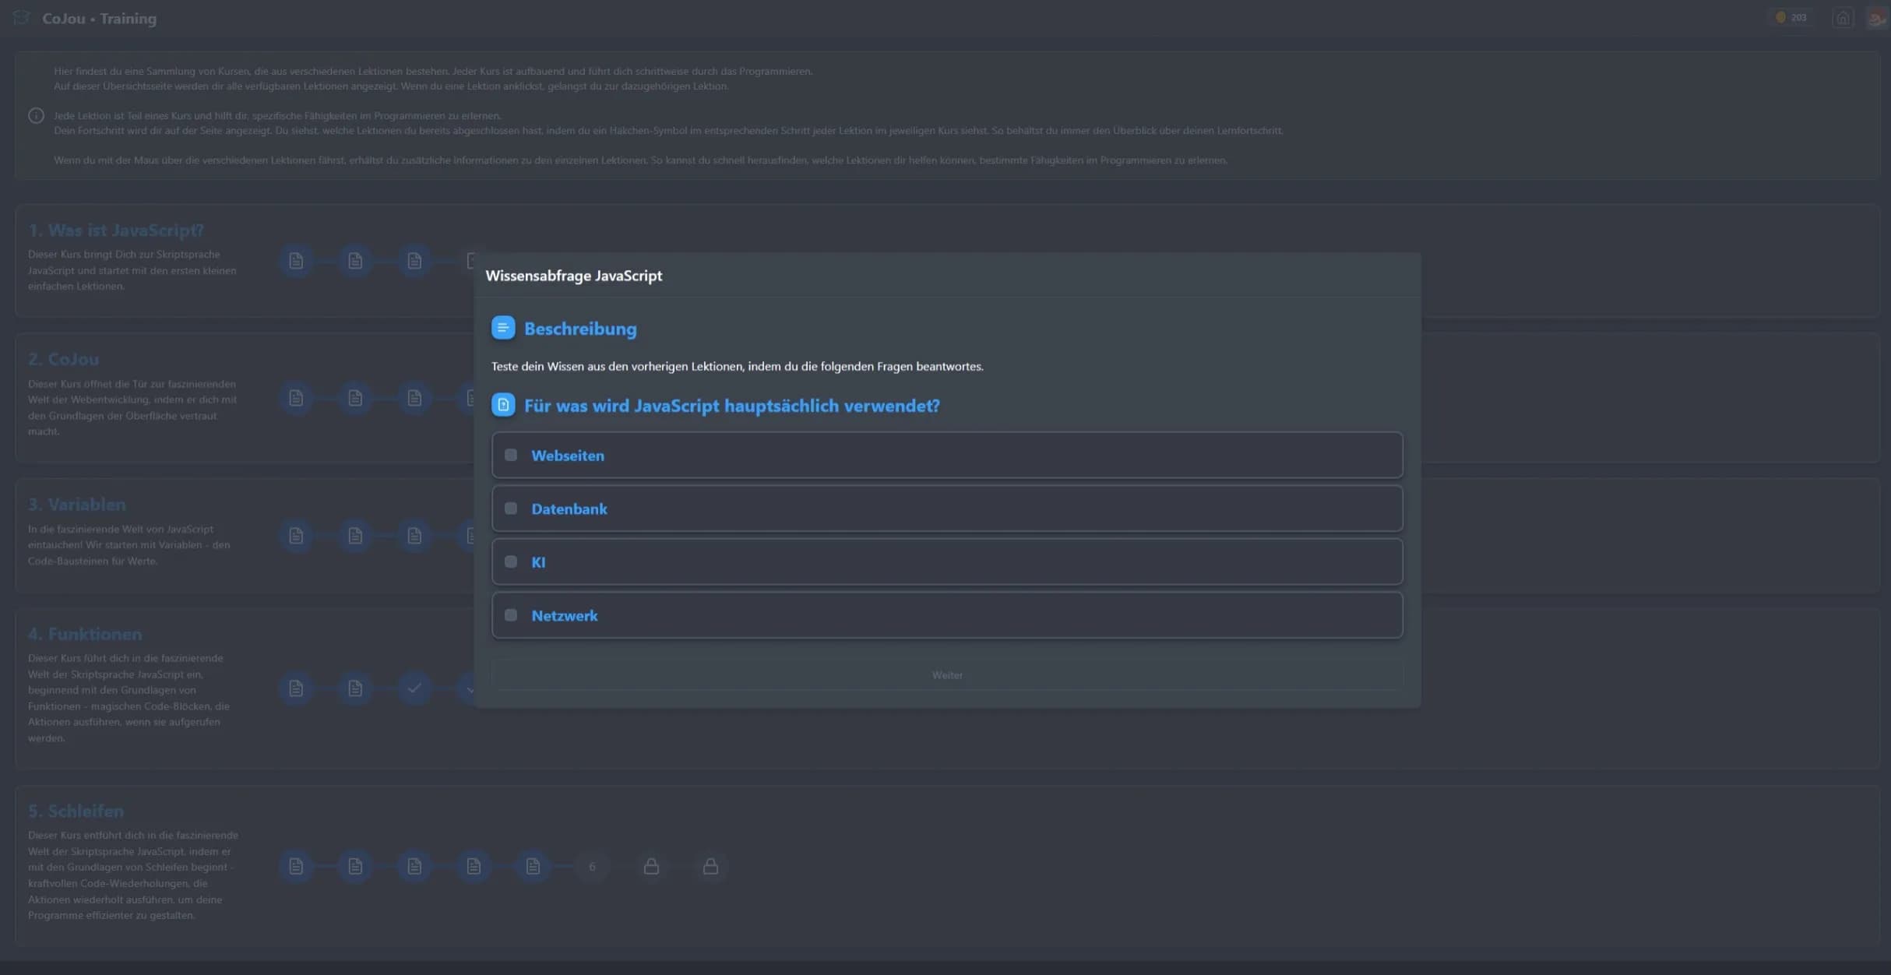Open the home icon in top bar
This screenshot has width=1891, height=975.
[1842, 18]
